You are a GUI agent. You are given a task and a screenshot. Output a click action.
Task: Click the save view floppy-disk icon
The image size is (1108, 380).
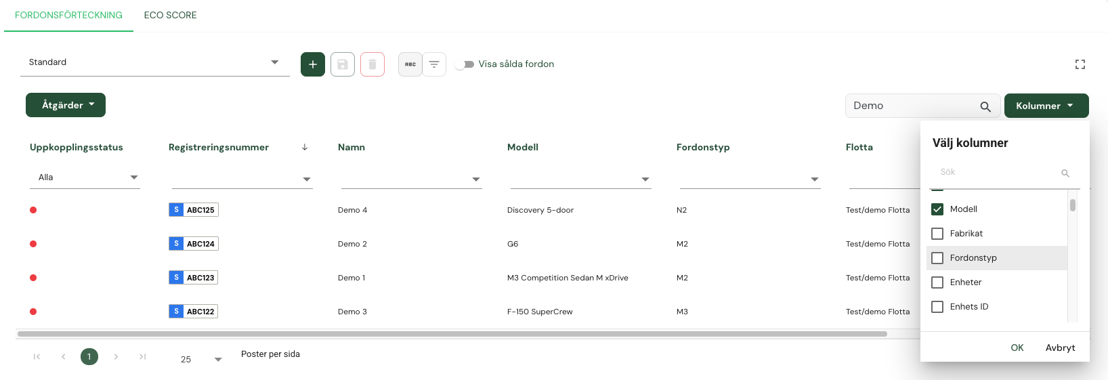343,64
